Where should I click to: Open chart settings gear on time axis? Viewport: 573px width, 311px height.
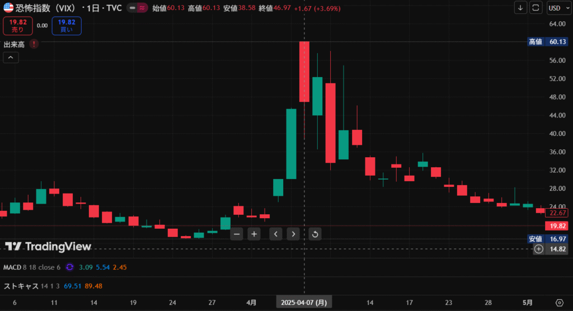tap(559, 303)
